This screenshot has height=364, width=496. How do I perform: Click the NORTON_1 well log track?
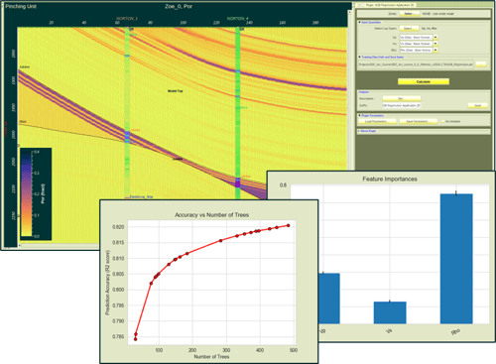click(x=127, y=112)
